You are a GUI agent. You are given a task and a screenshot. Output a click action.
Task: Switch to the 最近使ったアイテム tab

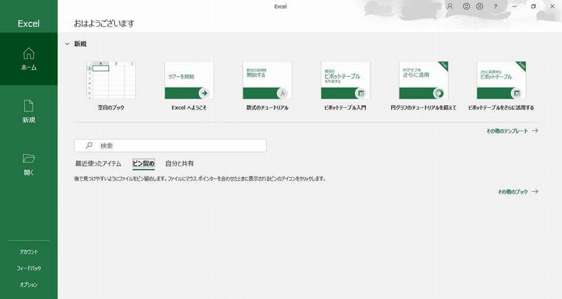[98, 164]
